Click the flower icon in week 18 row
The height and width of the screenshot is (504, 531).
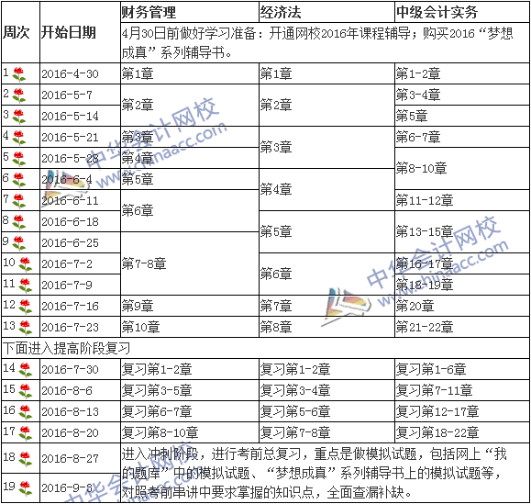point(25,459)
